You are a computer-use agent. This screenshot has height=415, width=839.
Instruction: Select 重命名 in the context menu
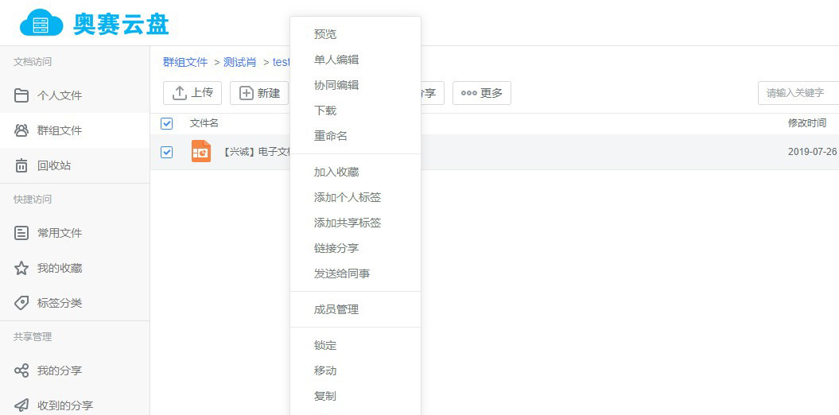tap(331, 136)
